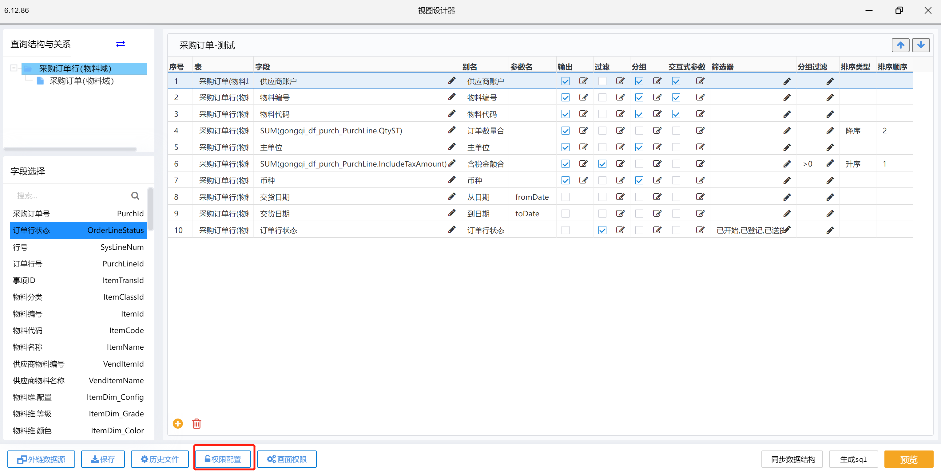Move row up with blue up arrow
This screenshot has width=941, height=472.
coord(900,45)
